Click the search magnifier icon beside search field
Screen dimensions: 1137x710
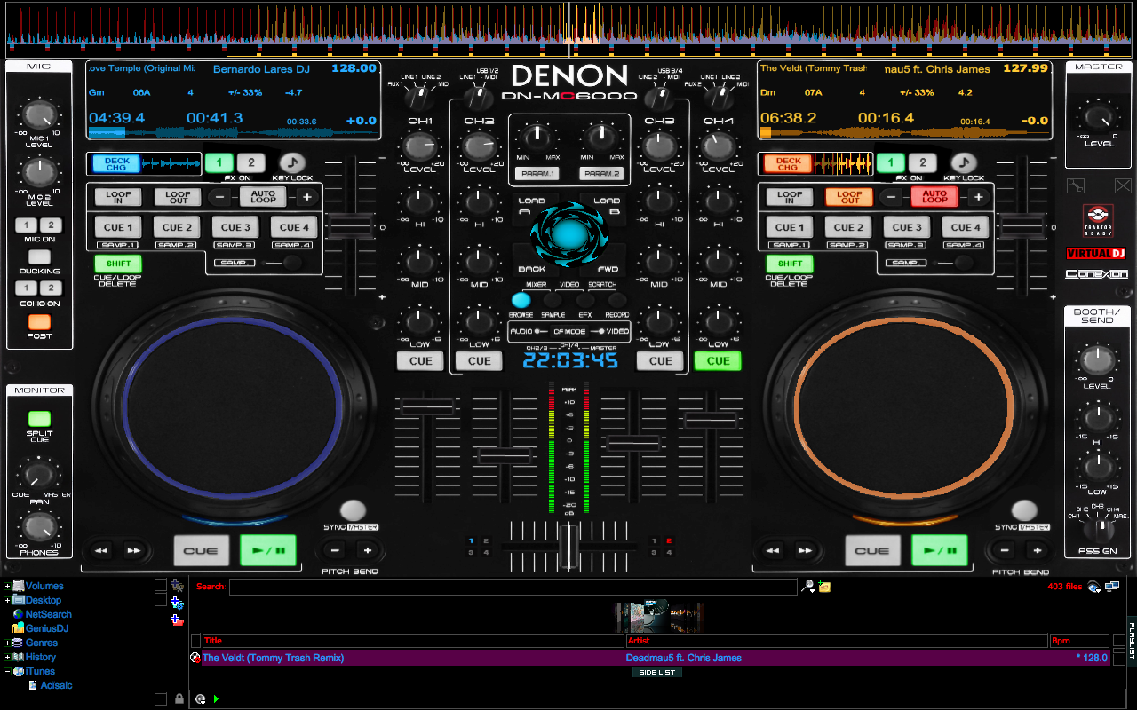(x=807, y=587)
